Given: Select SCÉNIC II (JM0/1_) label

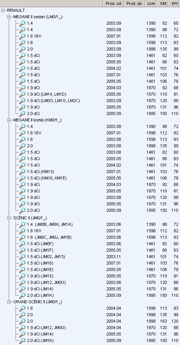Looking at the screenshot, I should coord(30,218).
